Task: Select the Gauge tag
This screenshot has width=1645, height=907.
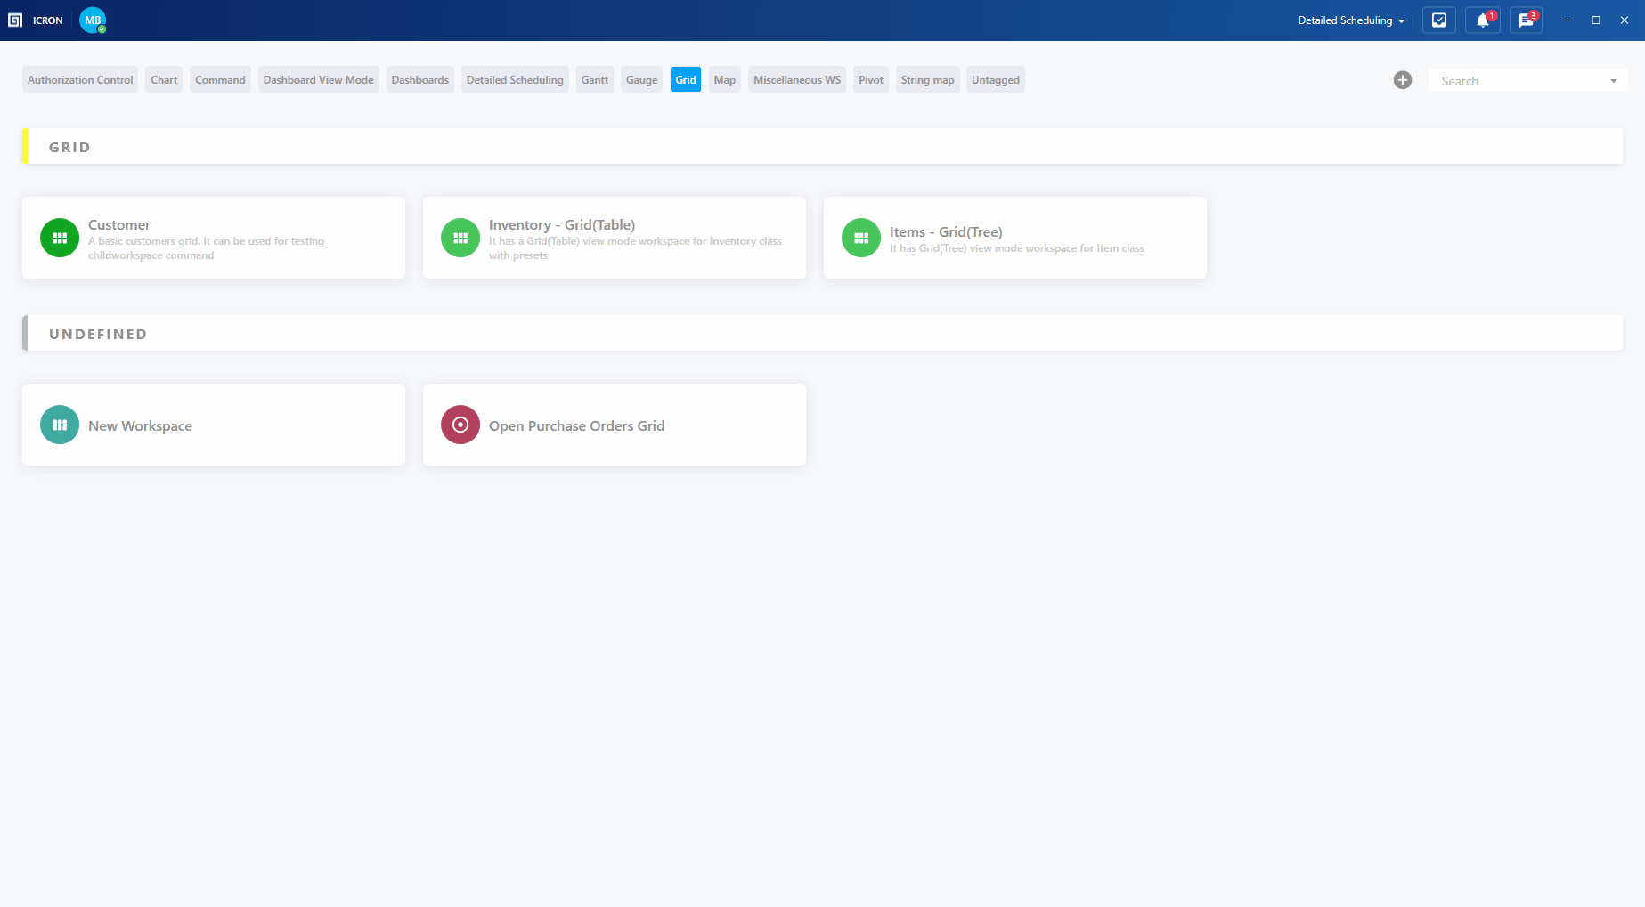Action: [x=642, y=80]
